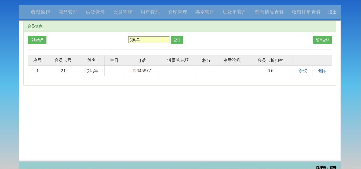Click the 返回全部 button

point(323,40)
